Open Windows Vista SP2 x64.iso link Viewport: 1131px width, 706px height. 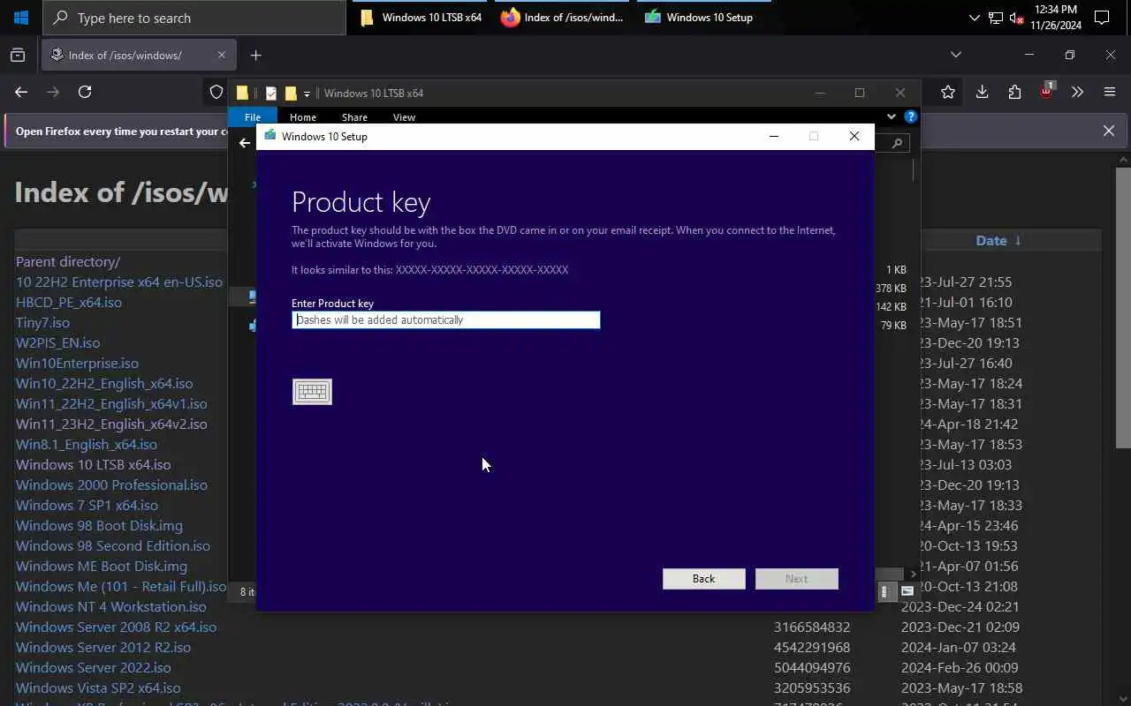(98, 687)
